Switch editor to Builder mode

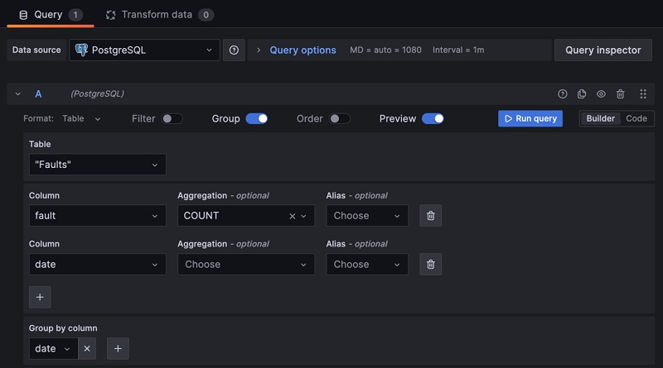pos(600,118)
